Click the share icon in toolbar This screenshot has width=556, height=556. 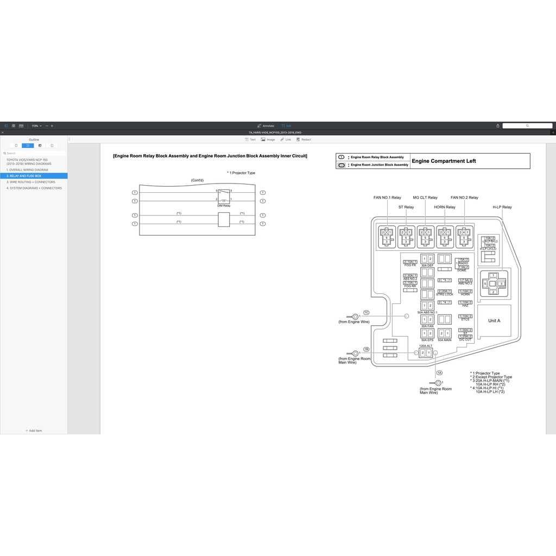[498, 126]
